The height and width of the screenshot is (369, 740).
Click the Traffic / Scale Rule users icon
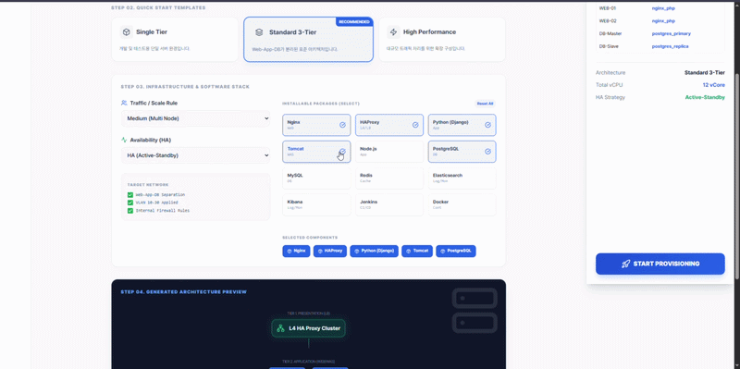tap(124, 103)
